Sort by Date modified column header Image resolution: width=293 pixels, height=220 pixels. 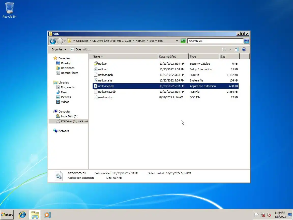click(x=173, y=57)
